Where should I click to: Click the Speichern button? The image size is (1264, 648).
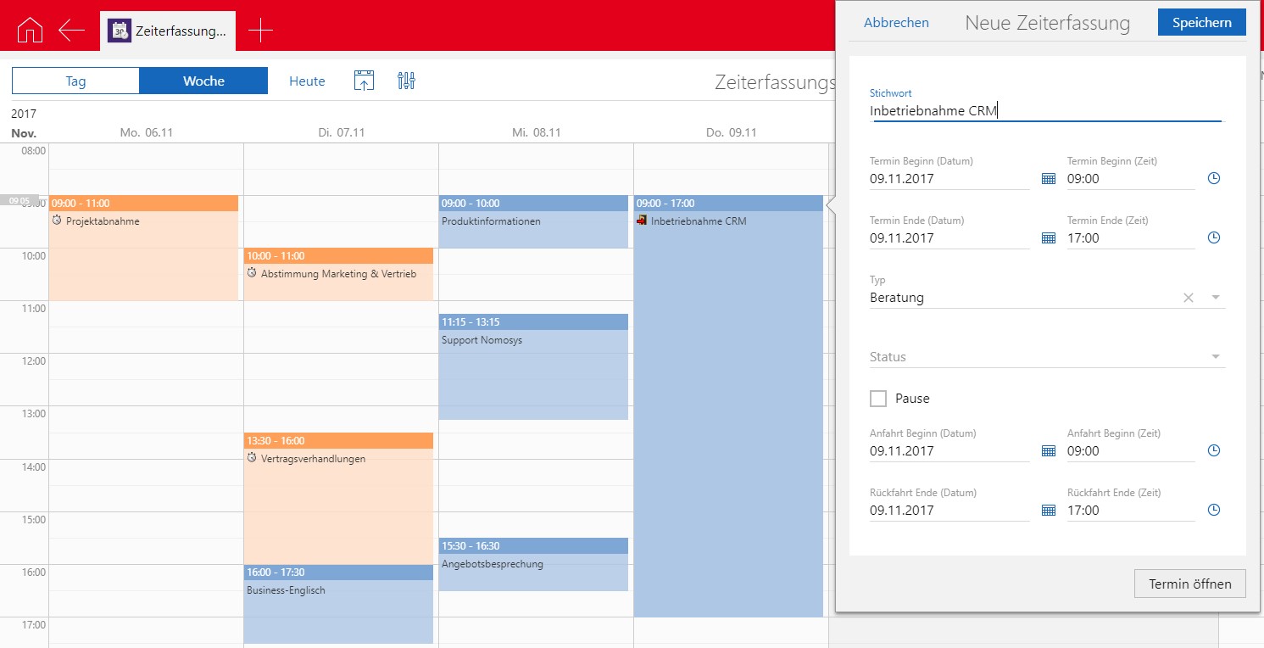pos(1201,23)
